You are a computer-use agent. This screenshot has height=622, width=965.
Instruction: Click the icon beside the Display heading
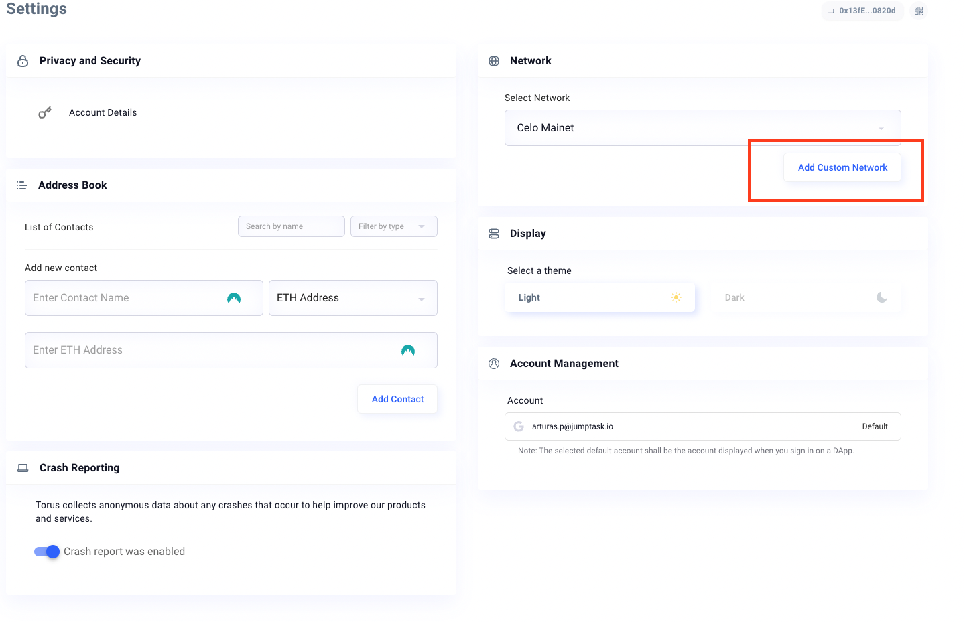pos(494,234)
